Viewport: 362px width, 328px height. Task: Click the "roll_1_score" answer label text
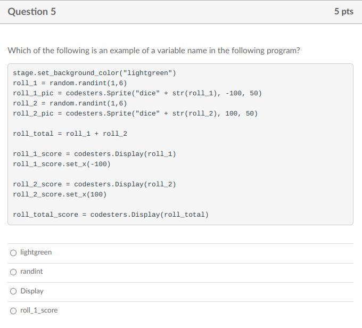pos(39,310)
